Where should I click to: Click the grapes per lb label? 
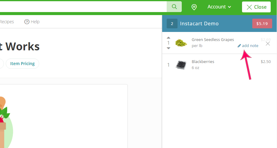click(197, 46)
